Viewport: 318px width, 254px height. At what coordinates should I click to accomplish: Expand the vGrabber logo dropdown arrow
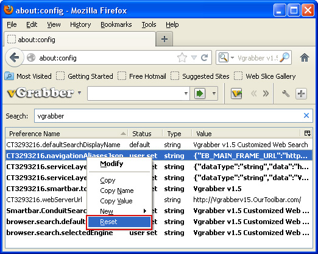pyautogui.click(x=80, y=93)
